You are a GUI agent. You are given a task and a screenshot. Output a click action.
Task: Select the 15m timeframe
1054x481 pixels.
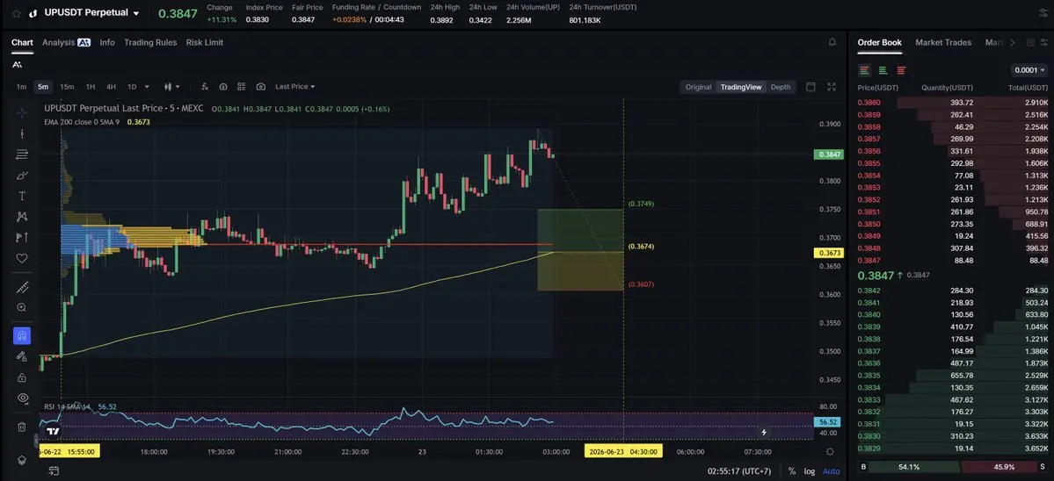(x=67, y=87)
